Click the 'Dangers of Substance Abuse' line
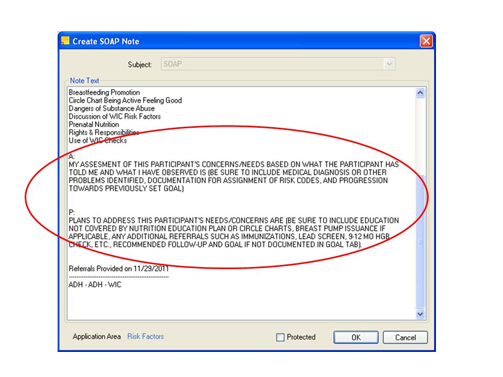This screenshot has width=503, height=377. click(111, 108)
